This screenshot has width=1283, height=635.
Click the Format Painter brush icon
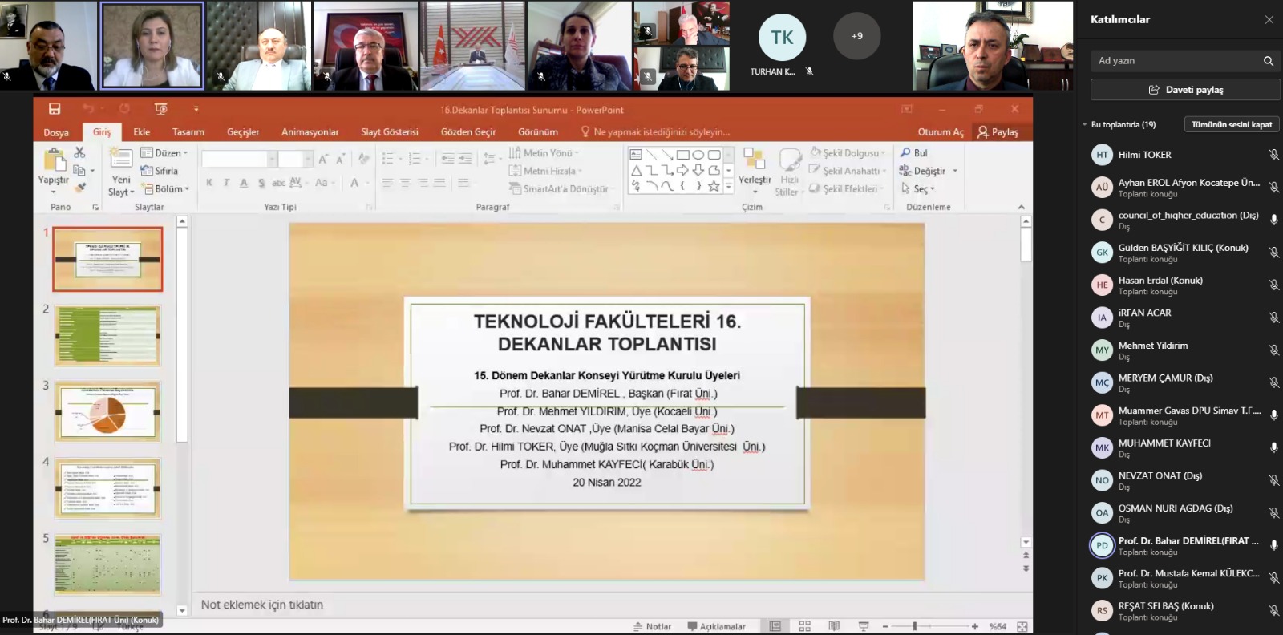(79, 188)
